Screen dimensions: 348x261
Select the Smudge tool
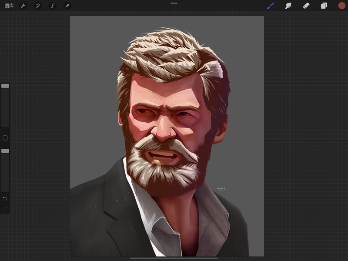288,6
